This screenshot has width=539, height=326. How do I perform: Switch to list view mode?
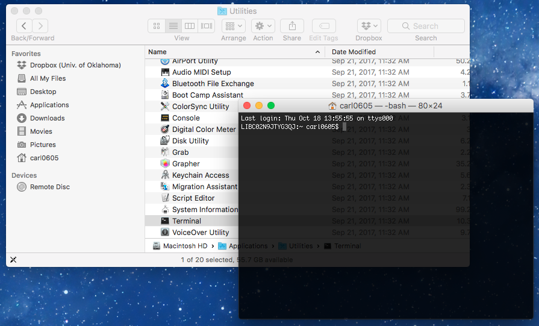click(173, 26)
